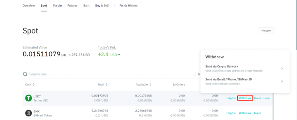Image resolution: width=297 pixels, height=120 pixels.
Task: Expand Send via Crypto Network chevron
Action: click(282, 69)
